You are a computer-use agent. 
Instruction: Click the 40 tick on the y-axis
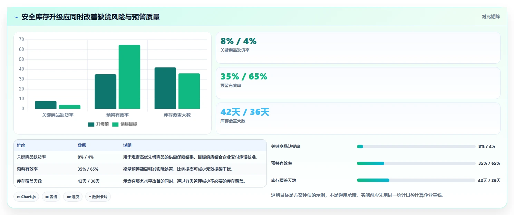tap(21, 69)
